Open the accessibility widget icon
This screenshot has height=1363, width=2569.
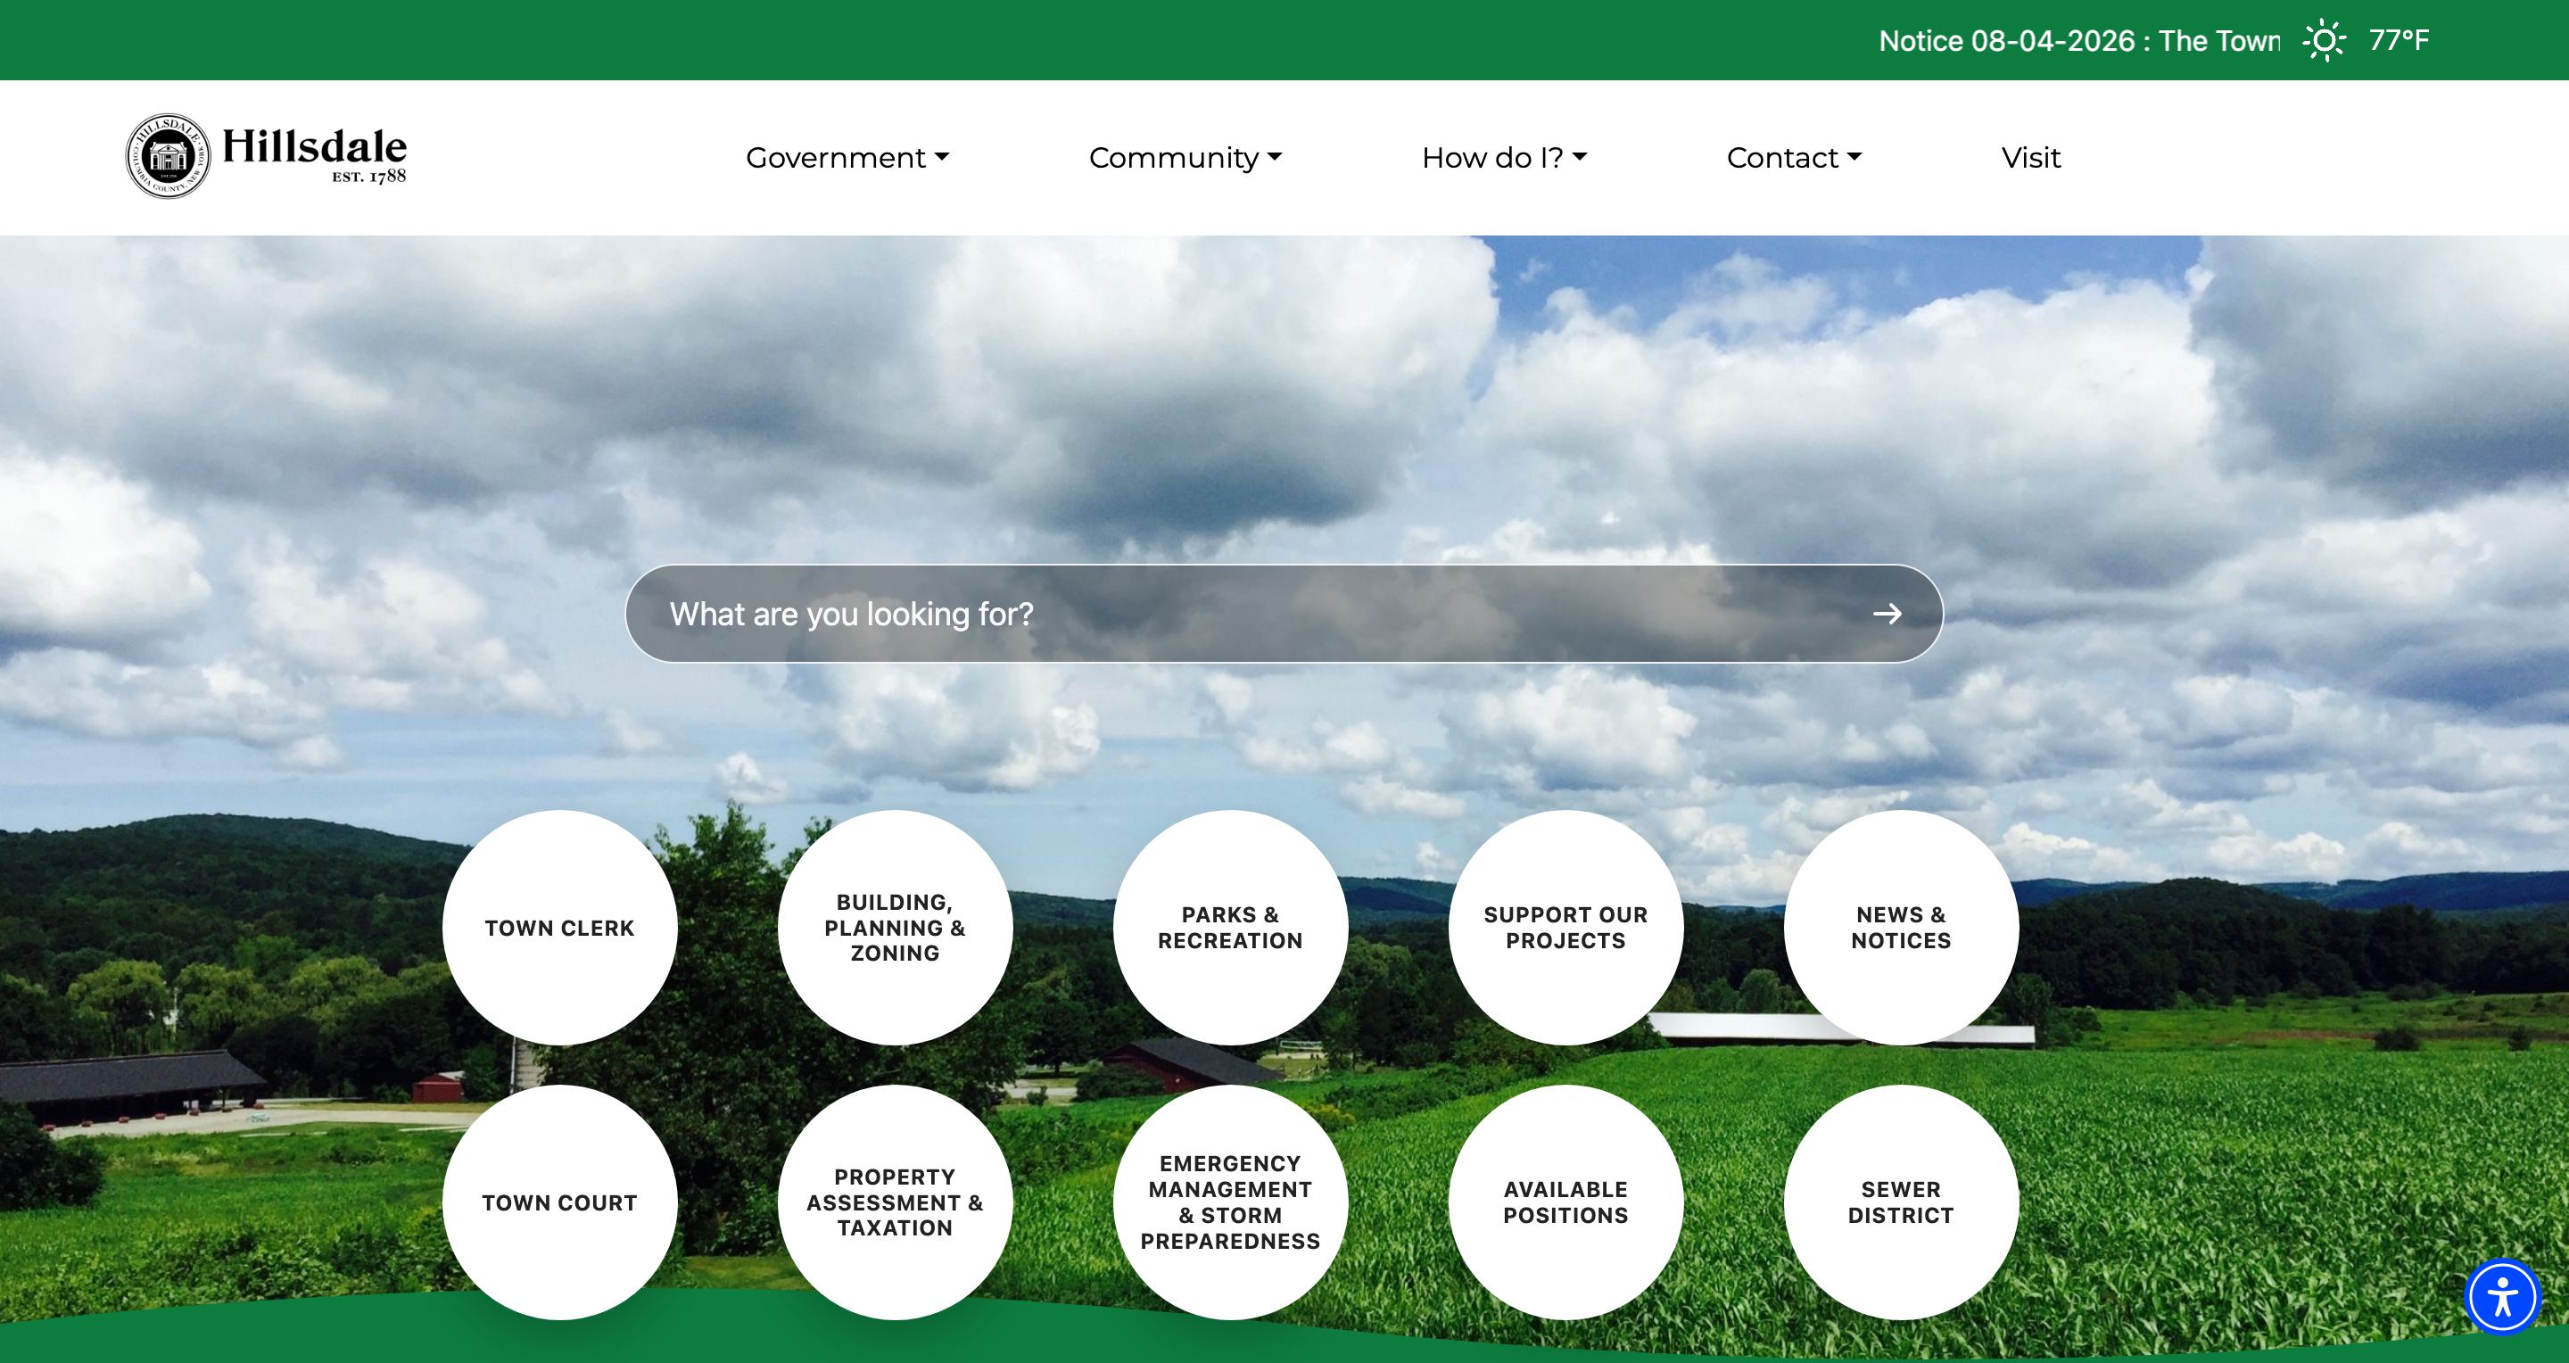[x=2502, y=1296]
